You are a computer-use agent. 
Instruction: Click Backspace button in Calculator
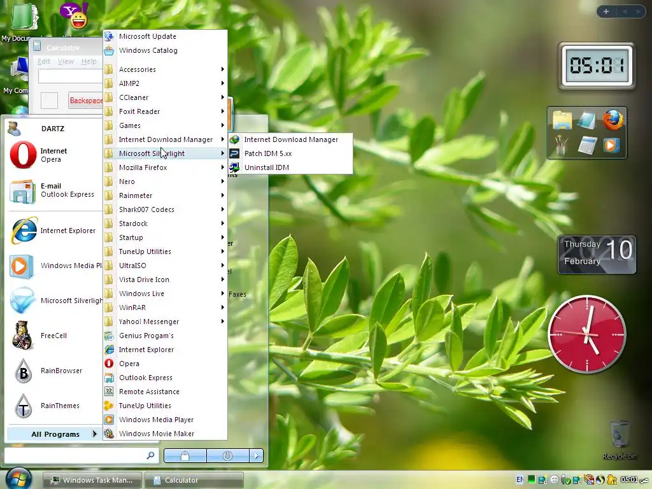coord(86,101)
